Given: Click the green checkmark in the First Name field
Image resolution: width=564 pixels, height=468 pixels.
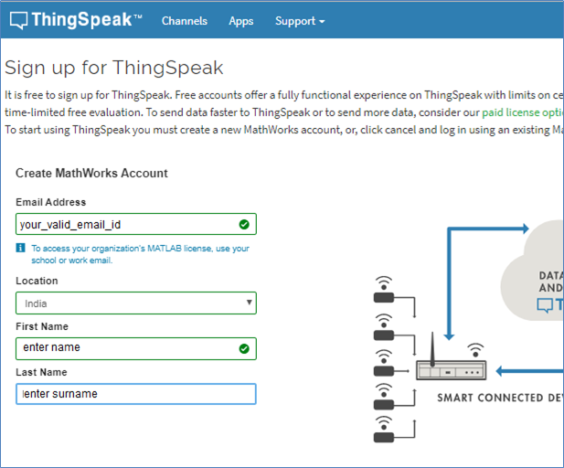Looking at the screenshot, I should [244, 348].
